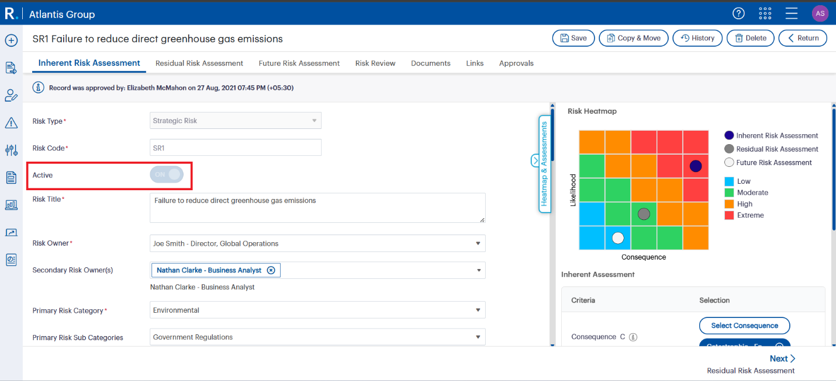Click the Extreme red legend swatch

(729, 215)
